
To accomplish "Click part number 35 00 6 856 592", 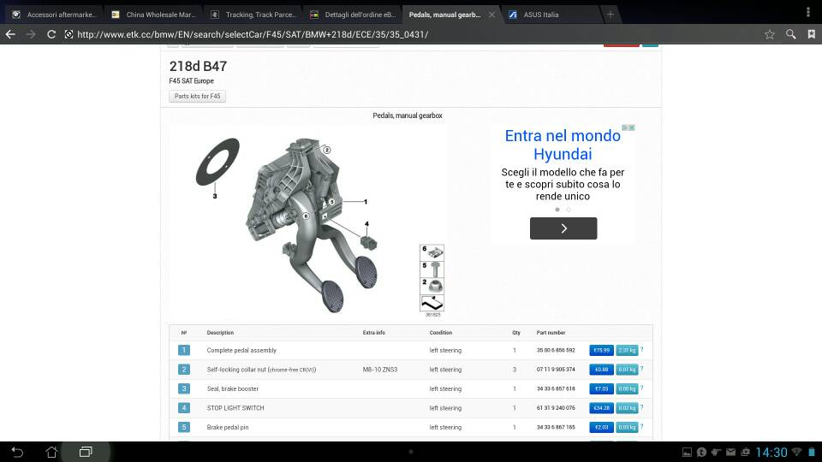I will click(556, 351).
